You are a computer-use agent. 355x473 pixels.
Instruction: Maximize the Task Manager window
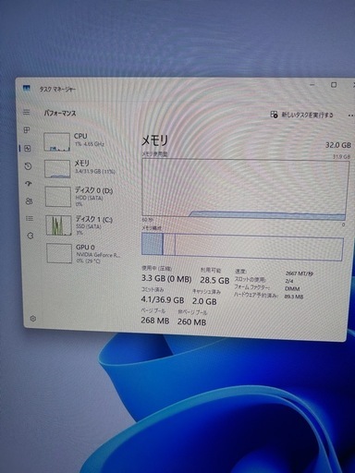coord(334,85)
